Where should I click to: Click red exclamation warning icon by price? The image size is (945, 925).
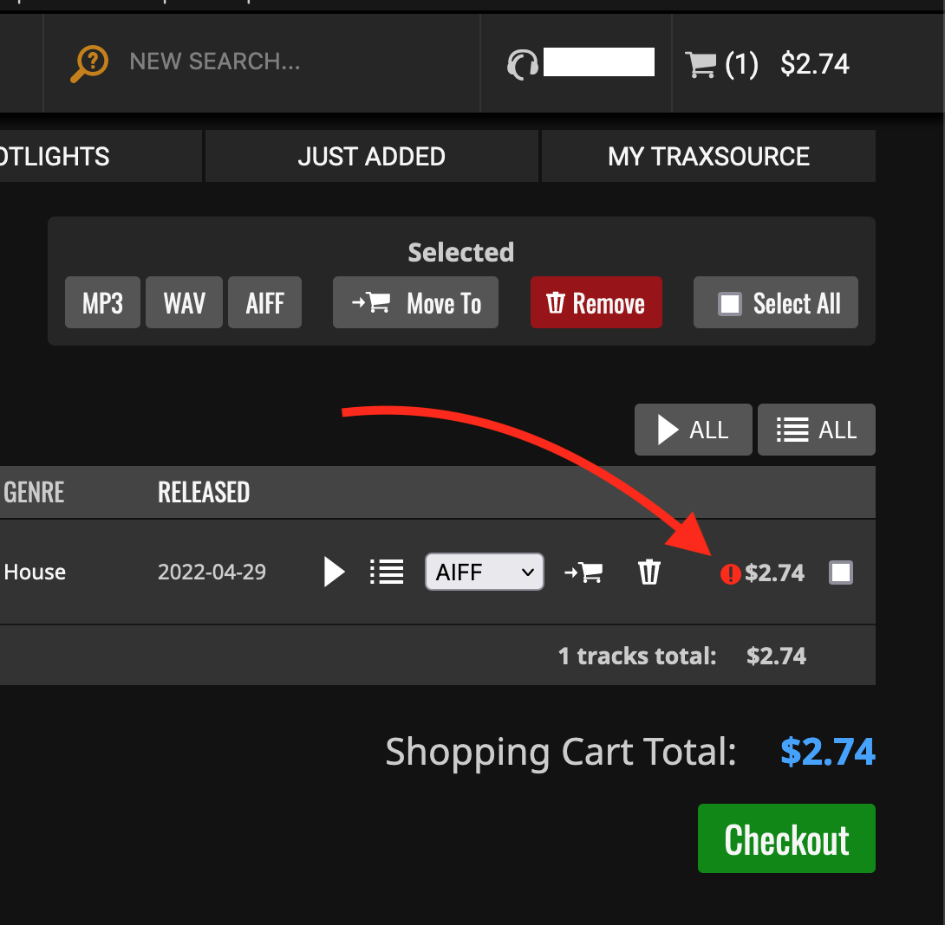pos(731,574)
